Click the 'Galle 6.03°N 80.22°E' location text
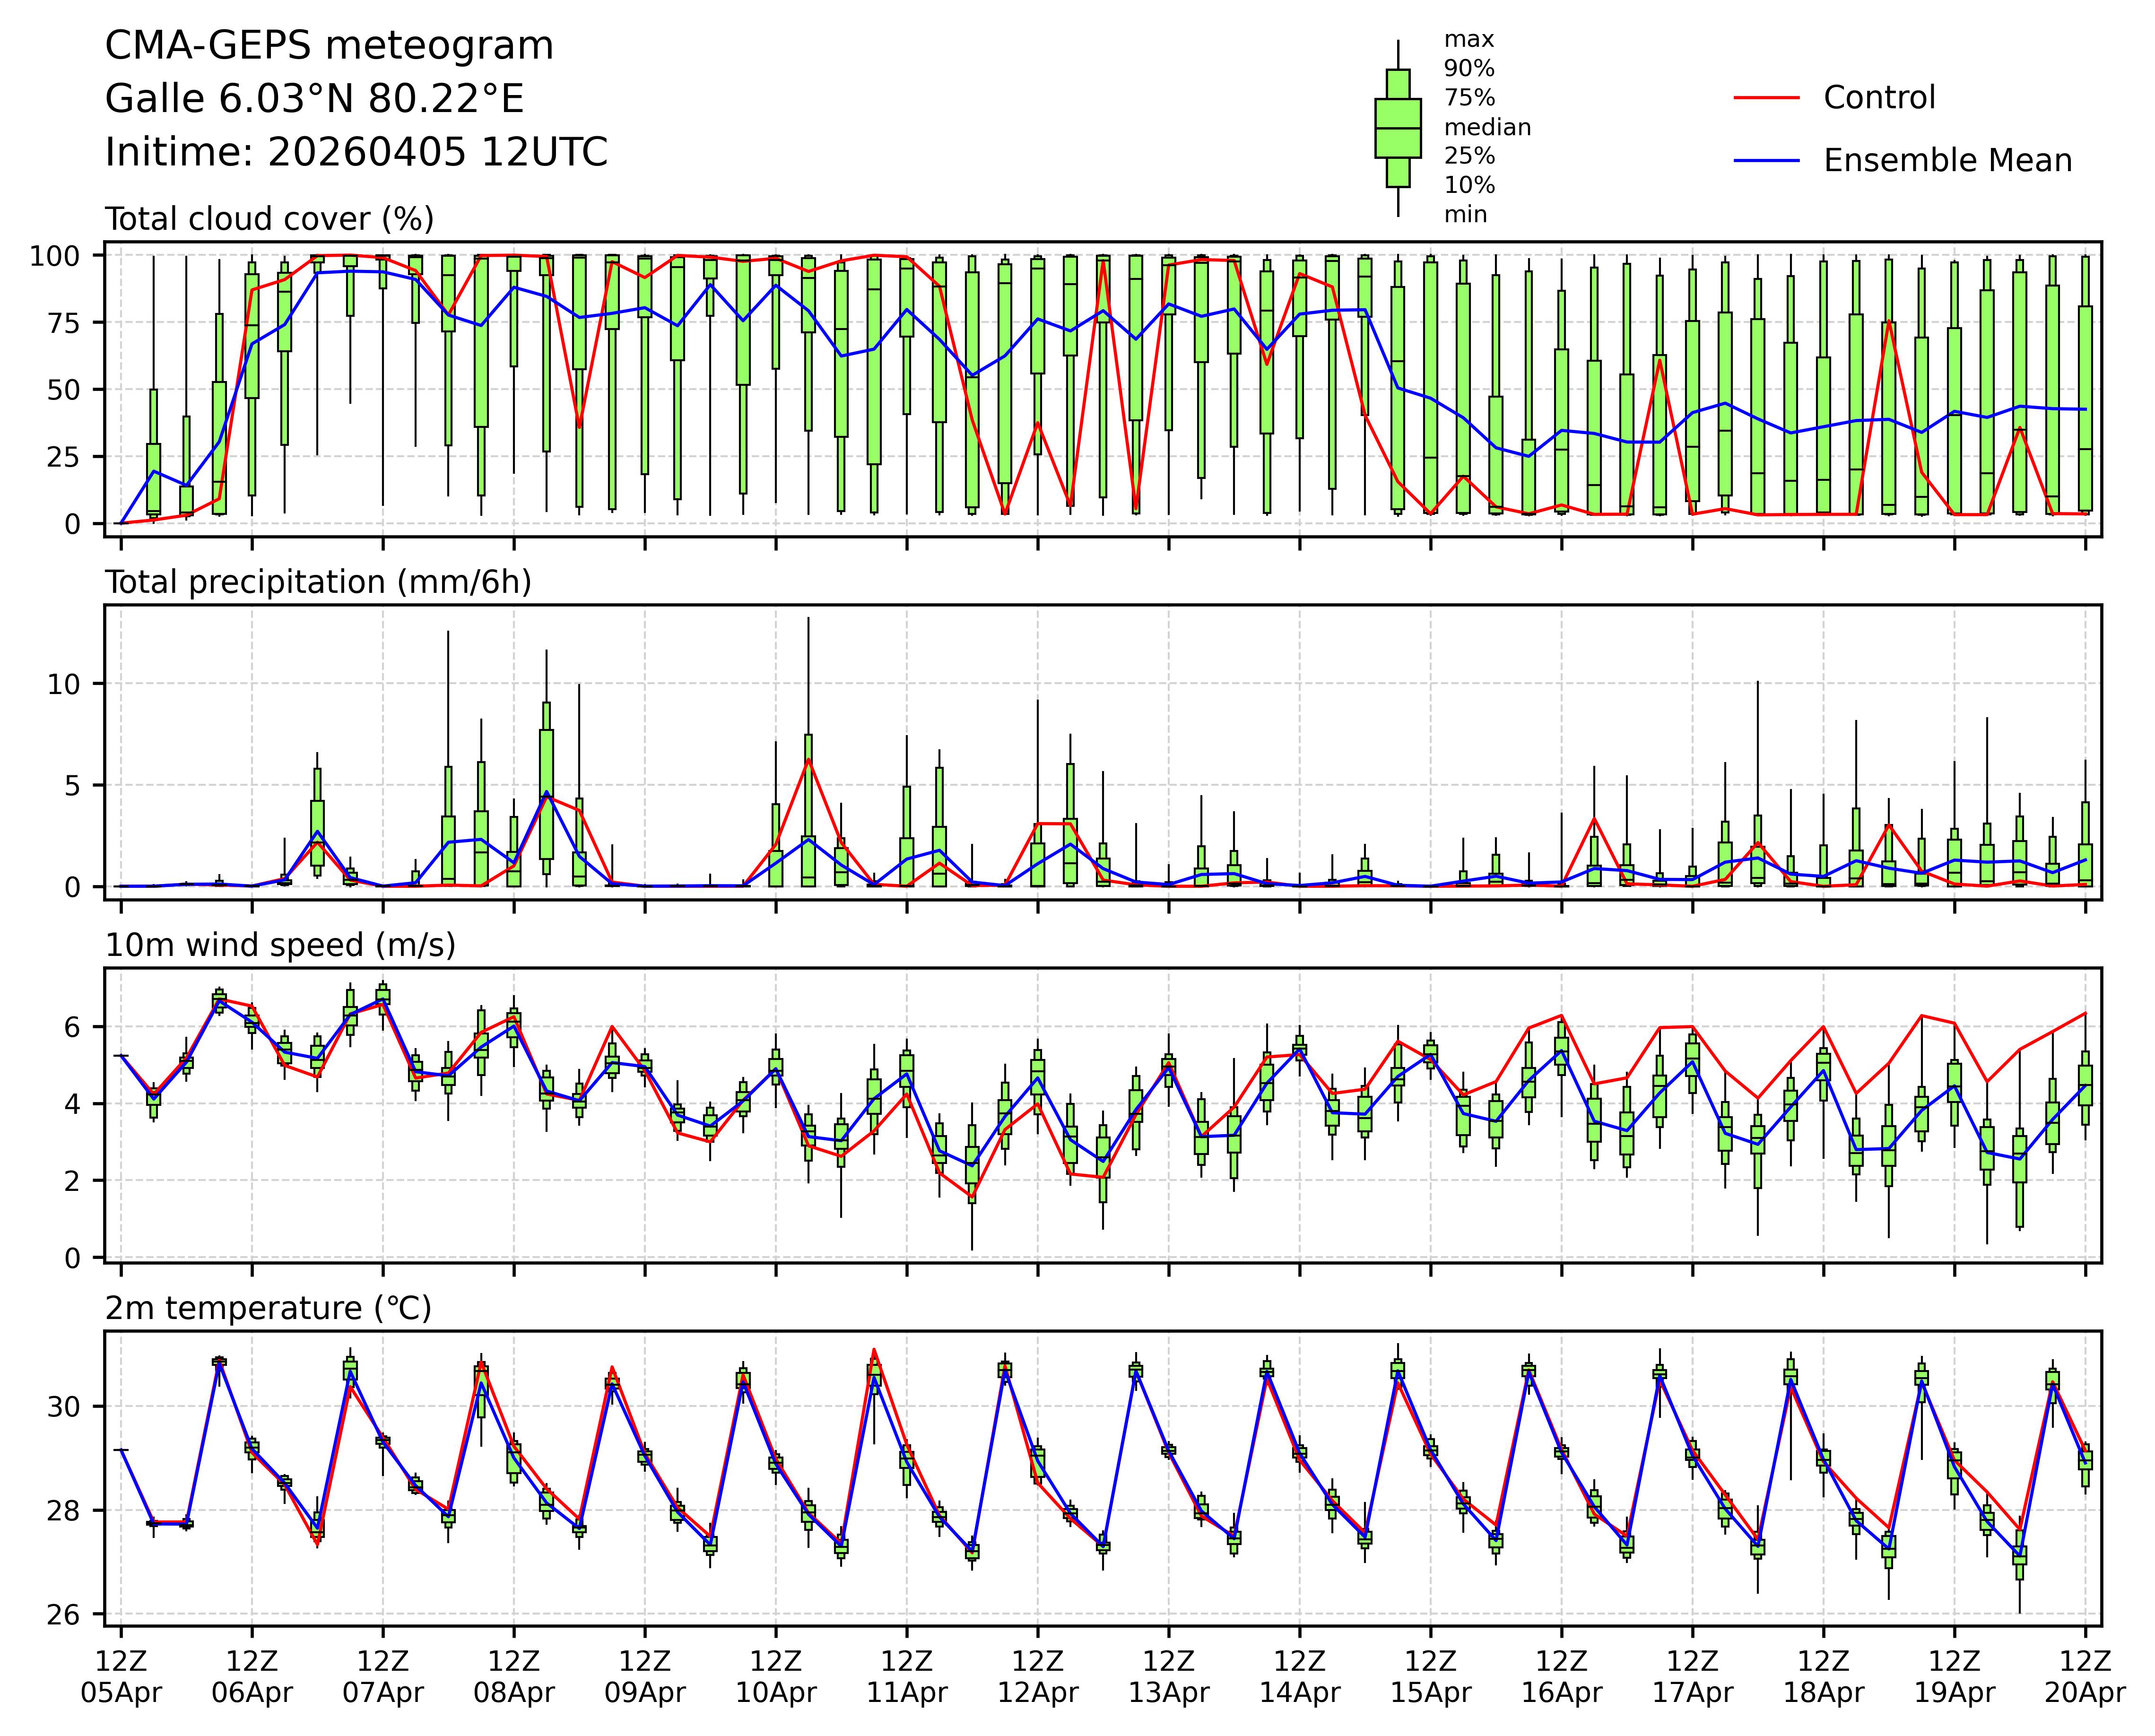The height and width of the screenshot is (1736, 2155). 314,99
